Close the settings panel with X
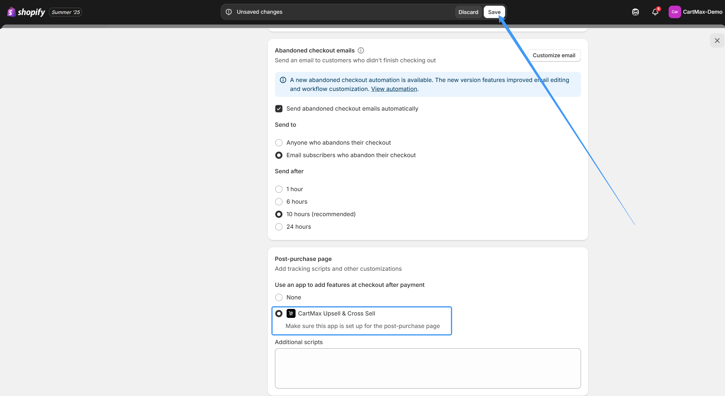The image size is (725, 396). (x=717, y=41)
